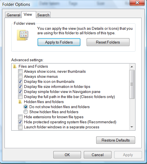The image size is (147, 164).
Task: Select Show hidden files and folders radio
Action: (x=26, y=112)
